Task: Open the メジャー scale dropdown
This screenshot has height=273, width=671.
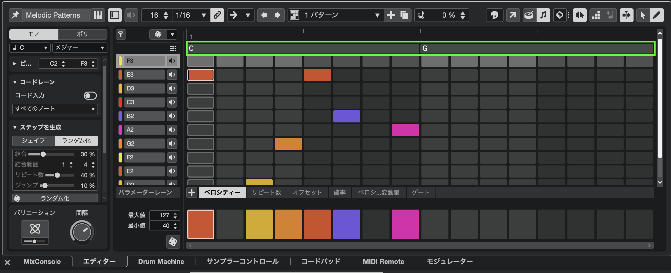Action: pyautogui.click(x=80, y=48)
